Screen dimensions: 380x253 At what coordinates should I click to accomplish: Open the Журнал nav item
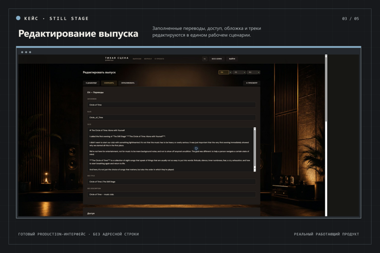pos(148,59)
